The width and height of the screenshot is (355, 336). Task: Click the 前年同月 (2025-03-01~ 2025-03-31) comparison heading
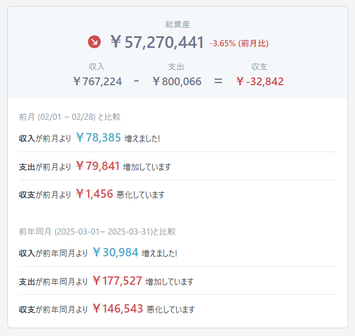pyautogui.click(x=98, y=232)
